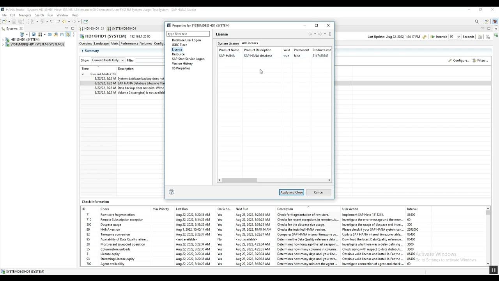The image size is (499, 281).
Task: Open the Systems view three-dot menu
Action: [x=74, y=35]
